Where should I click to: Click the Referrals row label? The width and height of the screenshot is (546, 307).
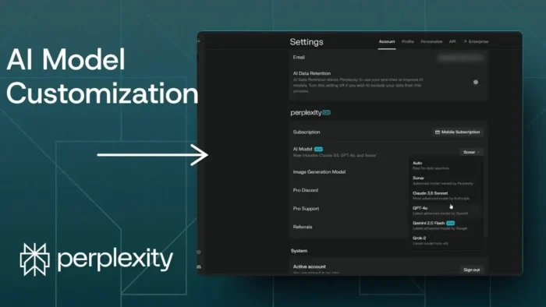point(303,227)
